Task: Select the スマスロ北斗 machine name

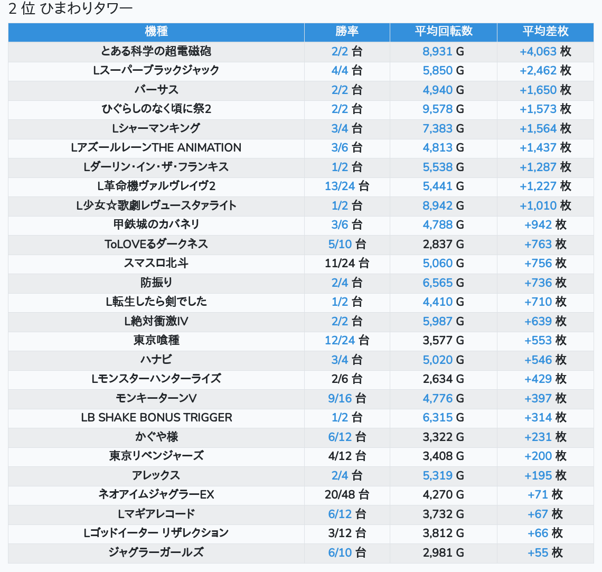Action: coord(156,263)
